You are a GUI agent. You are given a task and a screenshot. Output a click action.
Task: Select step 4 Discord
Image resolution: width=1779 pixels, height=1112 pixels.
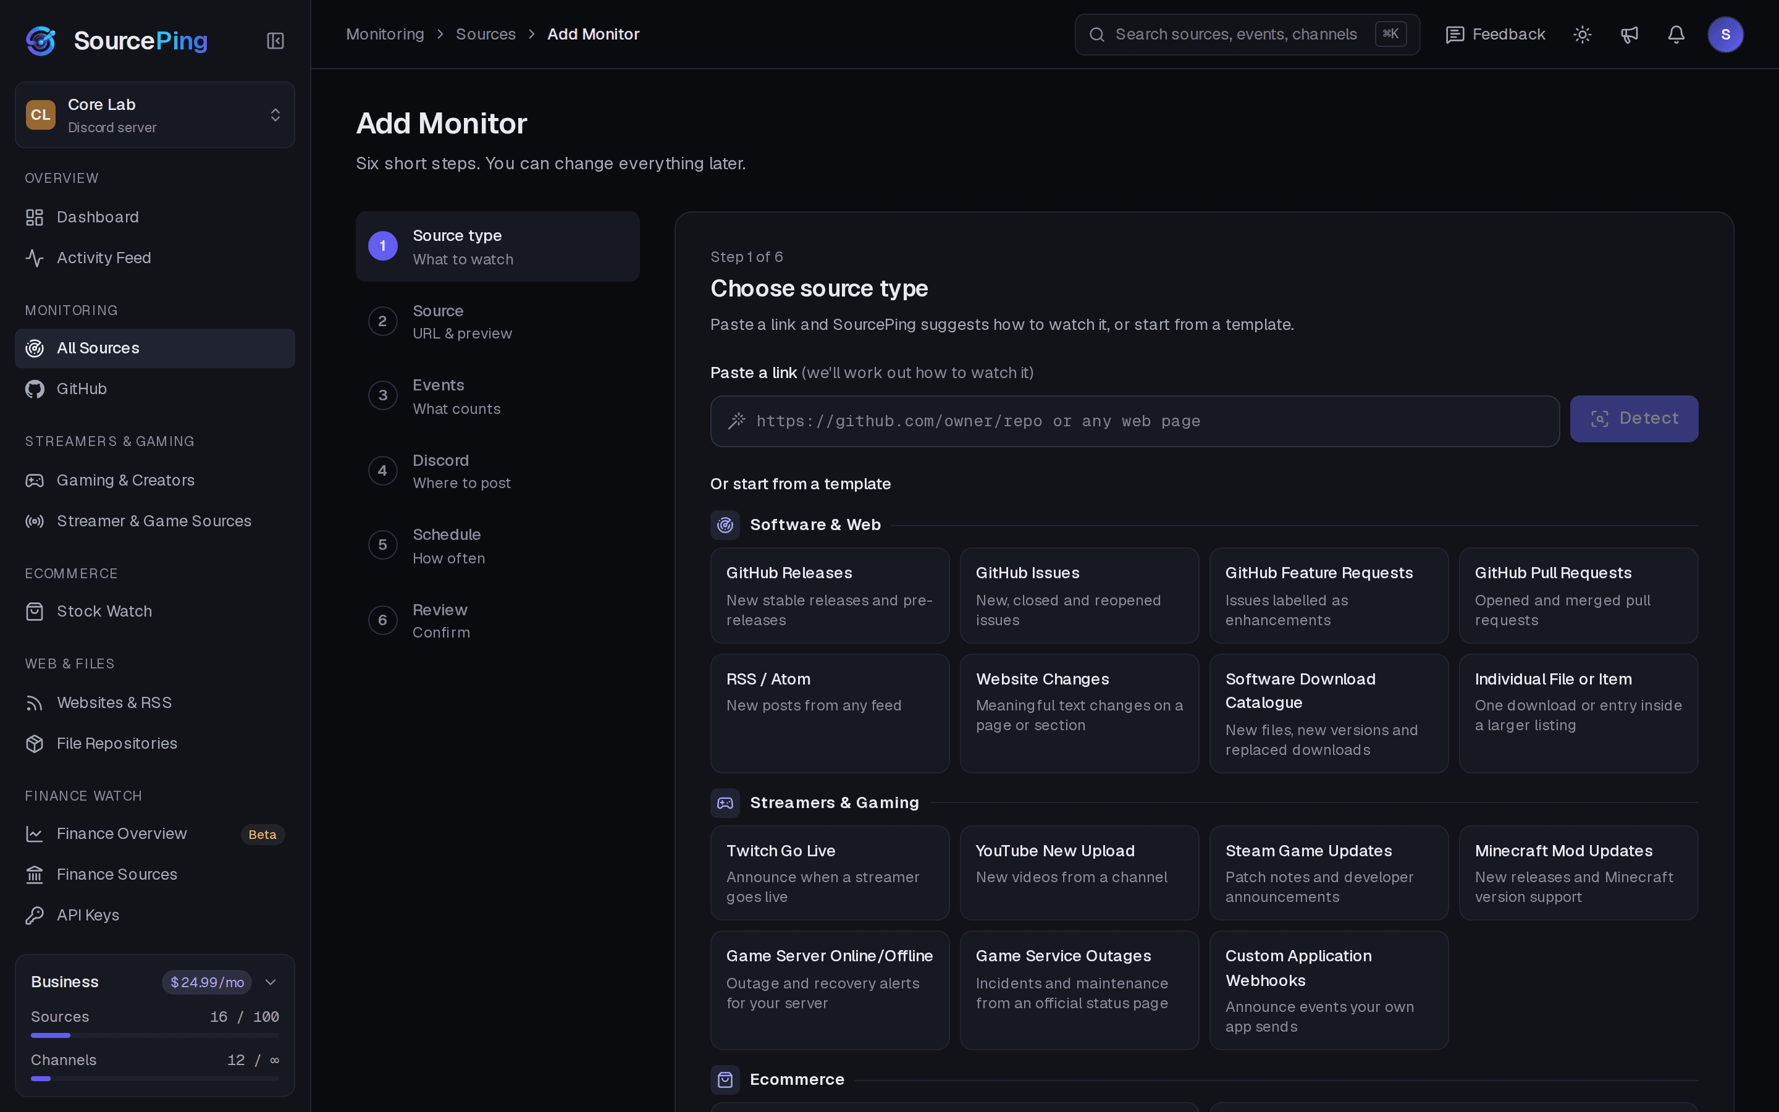pyautogui.click(x=498, y=471)
